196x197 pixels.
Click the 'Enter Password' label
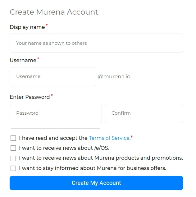[x=30, y=97]
